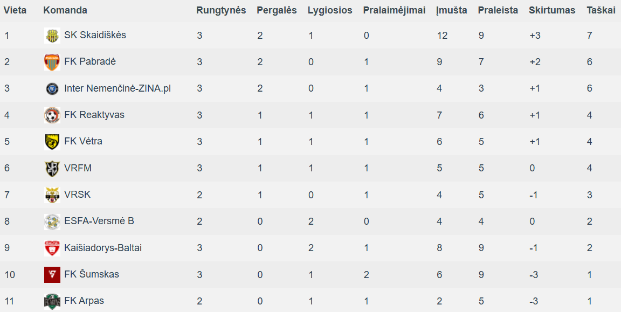Click the Rungtynės column header
This screenshot has height=312, width=621.
pos(221,11)
